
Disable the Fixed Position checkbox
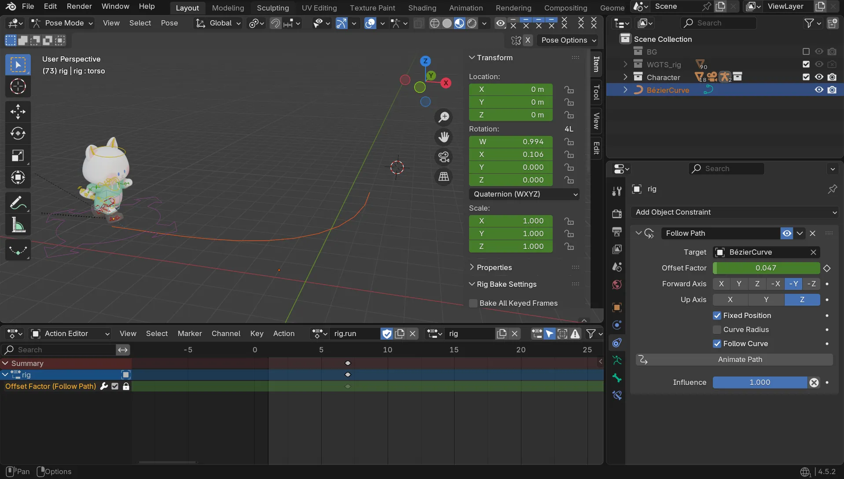point(717,316)
